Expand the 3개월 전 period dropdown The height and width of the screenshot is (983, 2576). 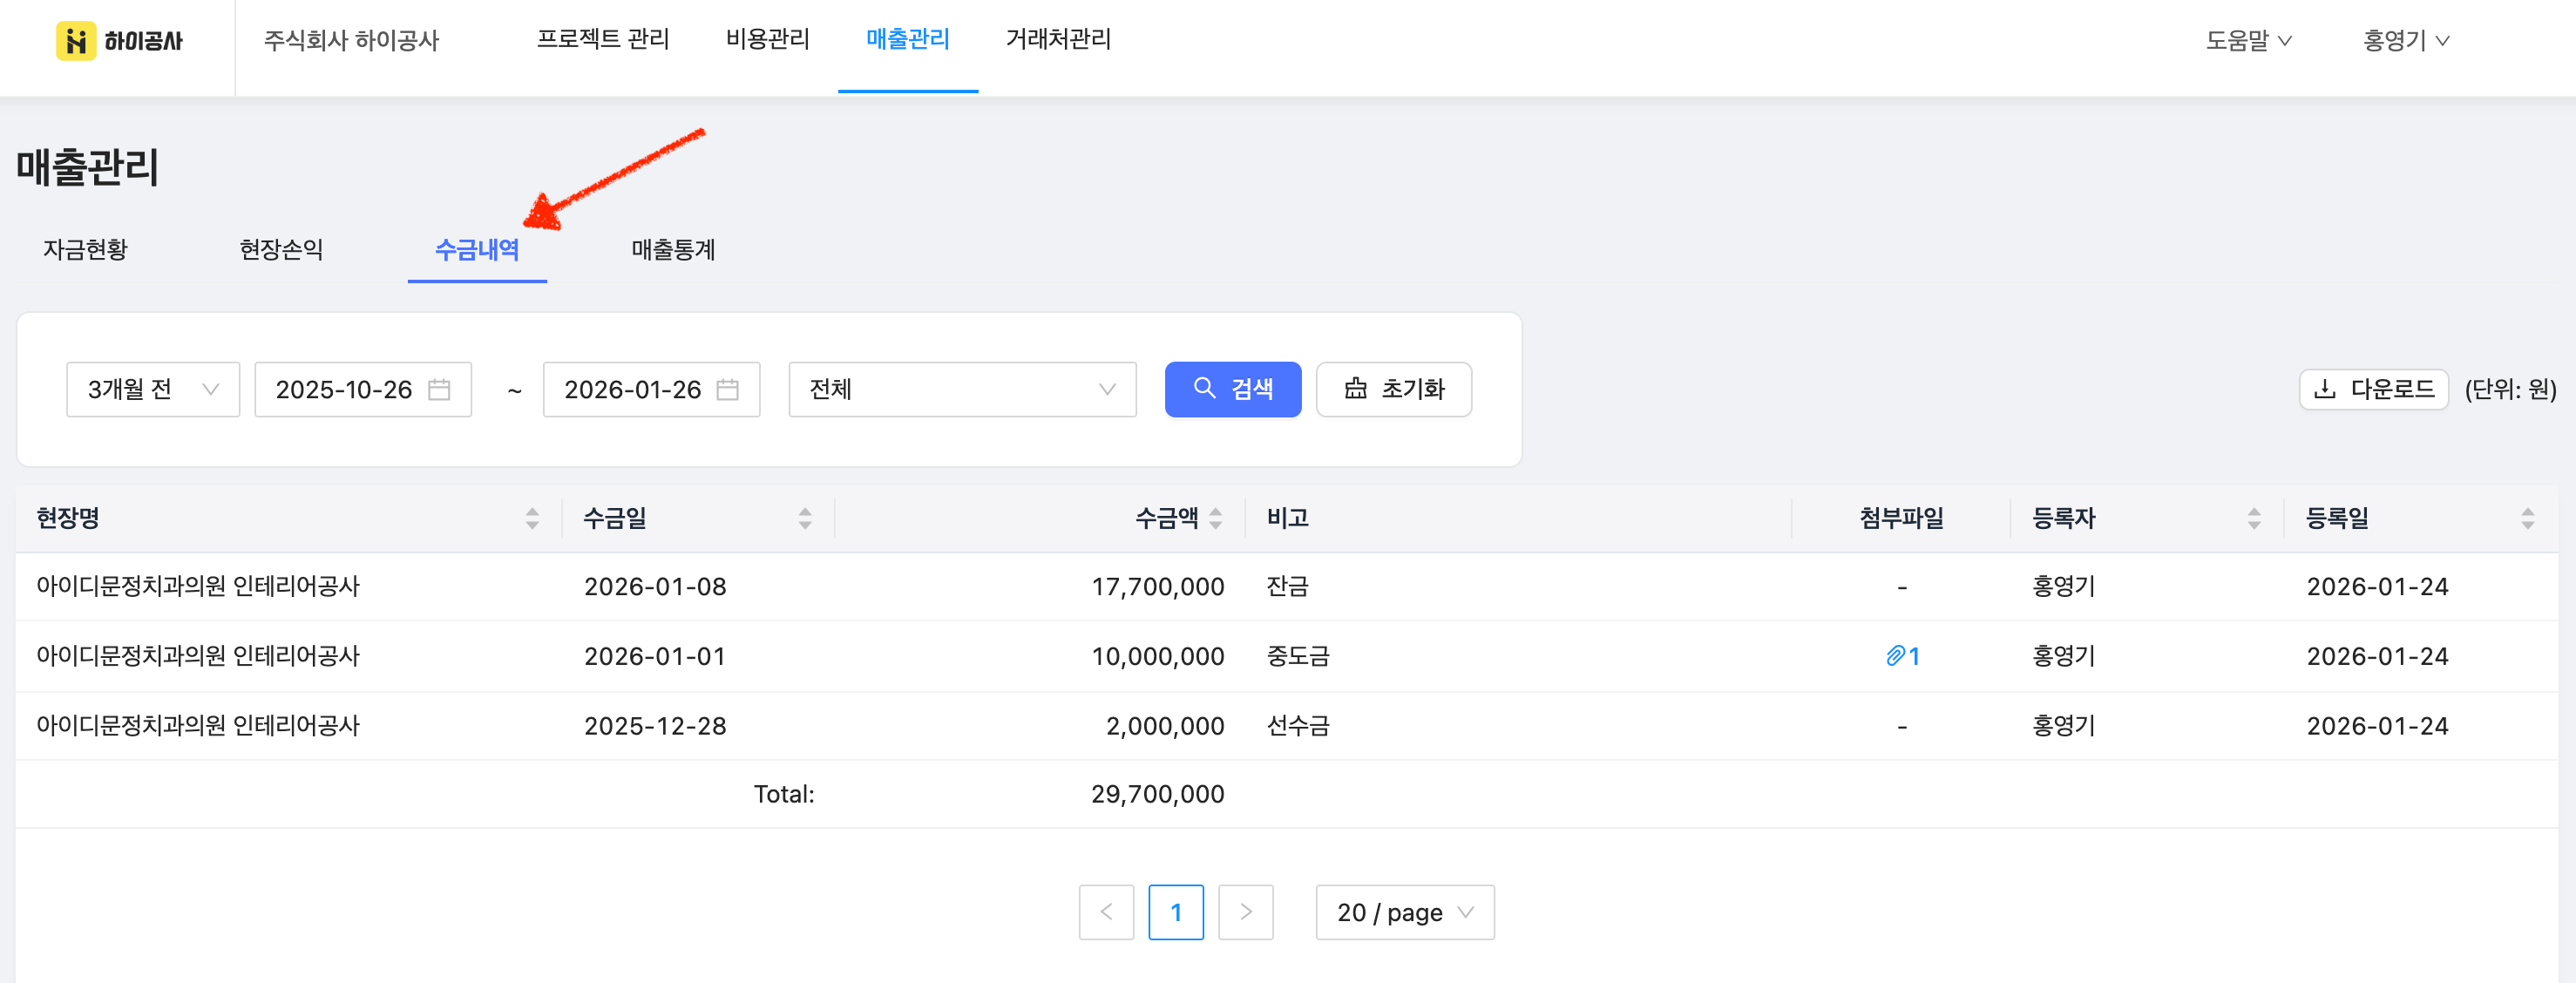click(153, 390)
